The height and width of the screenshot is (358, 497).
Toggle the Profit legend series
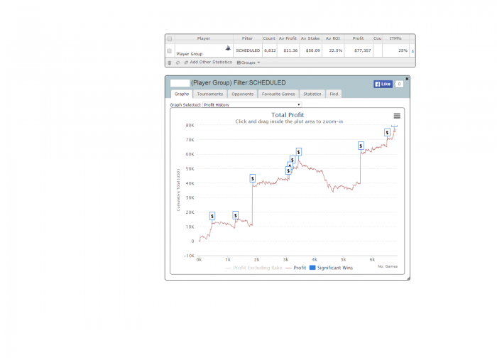point(296,268)
